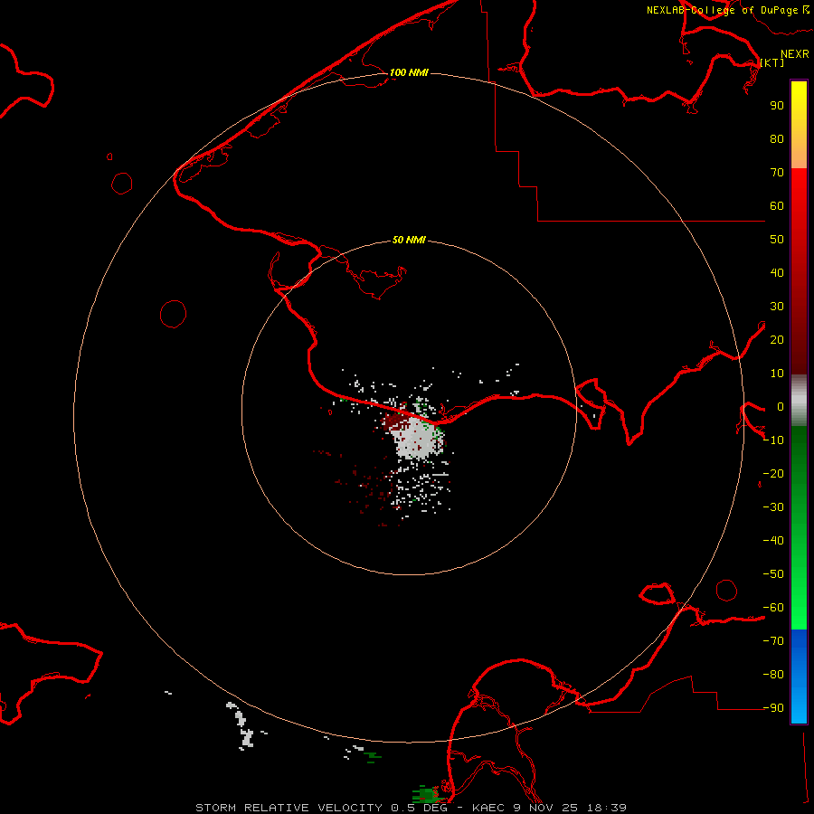This screenshot has height=814, width=814.
Task: Click the "-50" scale value
Action: tap(773, 573)
